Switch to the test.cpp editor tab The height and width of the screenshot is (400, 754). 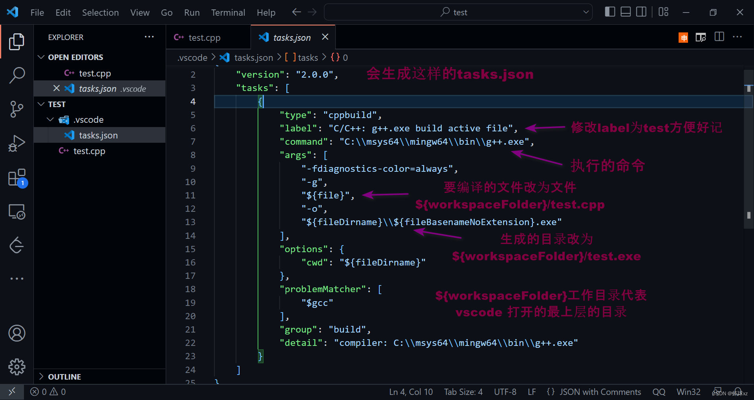208,37
